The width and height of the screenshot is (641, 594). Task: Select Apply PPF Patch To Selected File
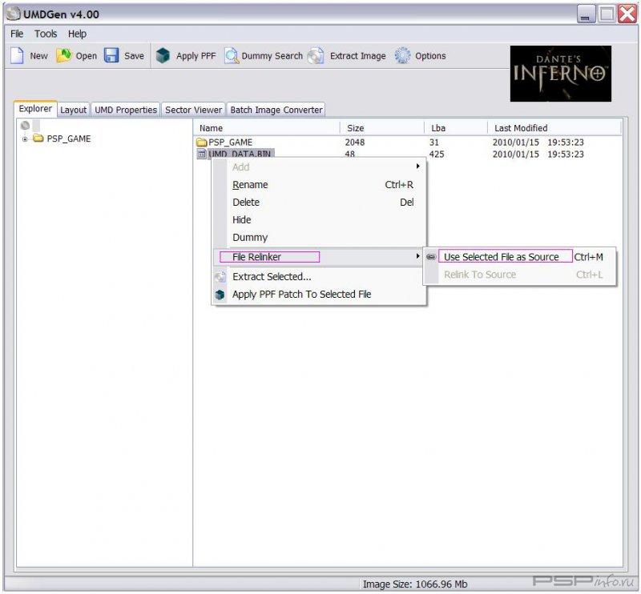(x=301, y=295)
